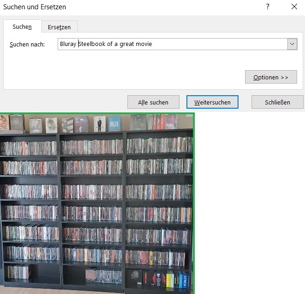Image resolution: width=305 pixels, height=294 pixels.
Task: Select the Suchen tab
Action: [22, 26]
